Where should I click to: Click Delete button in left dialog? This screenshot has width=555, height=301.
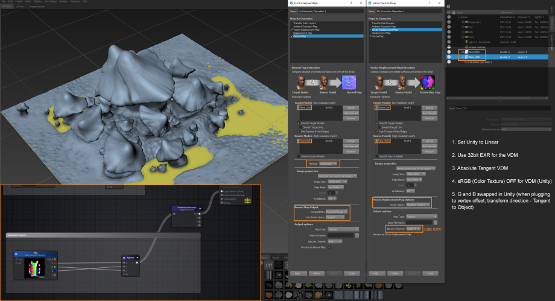(317, 273)
